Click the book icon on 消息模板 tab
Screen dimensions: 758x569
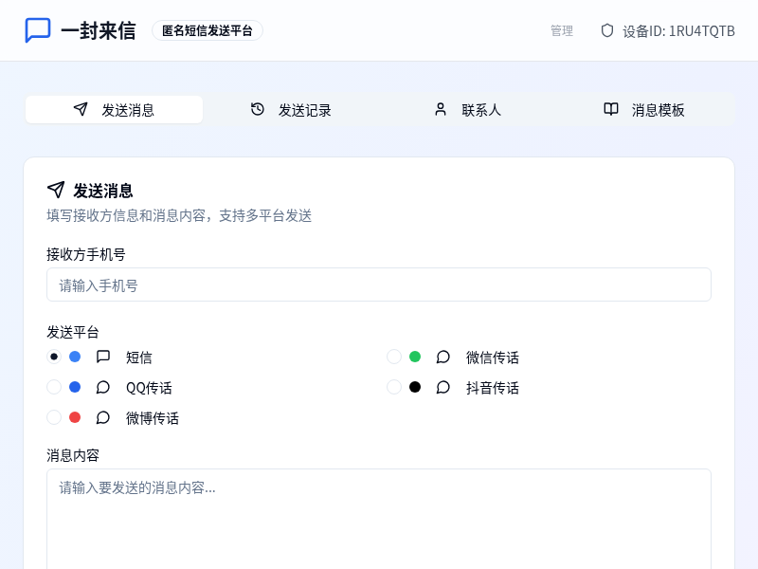[610, 110]
